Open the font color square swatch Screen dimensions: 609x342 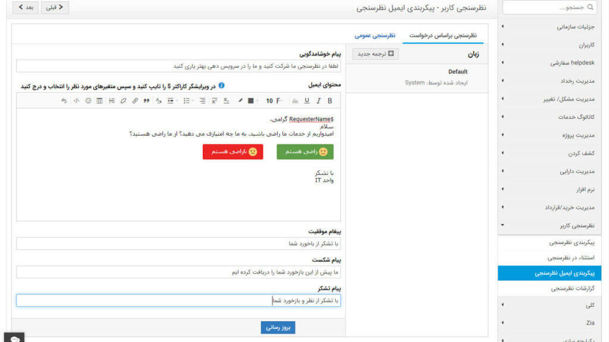point(252,101)
